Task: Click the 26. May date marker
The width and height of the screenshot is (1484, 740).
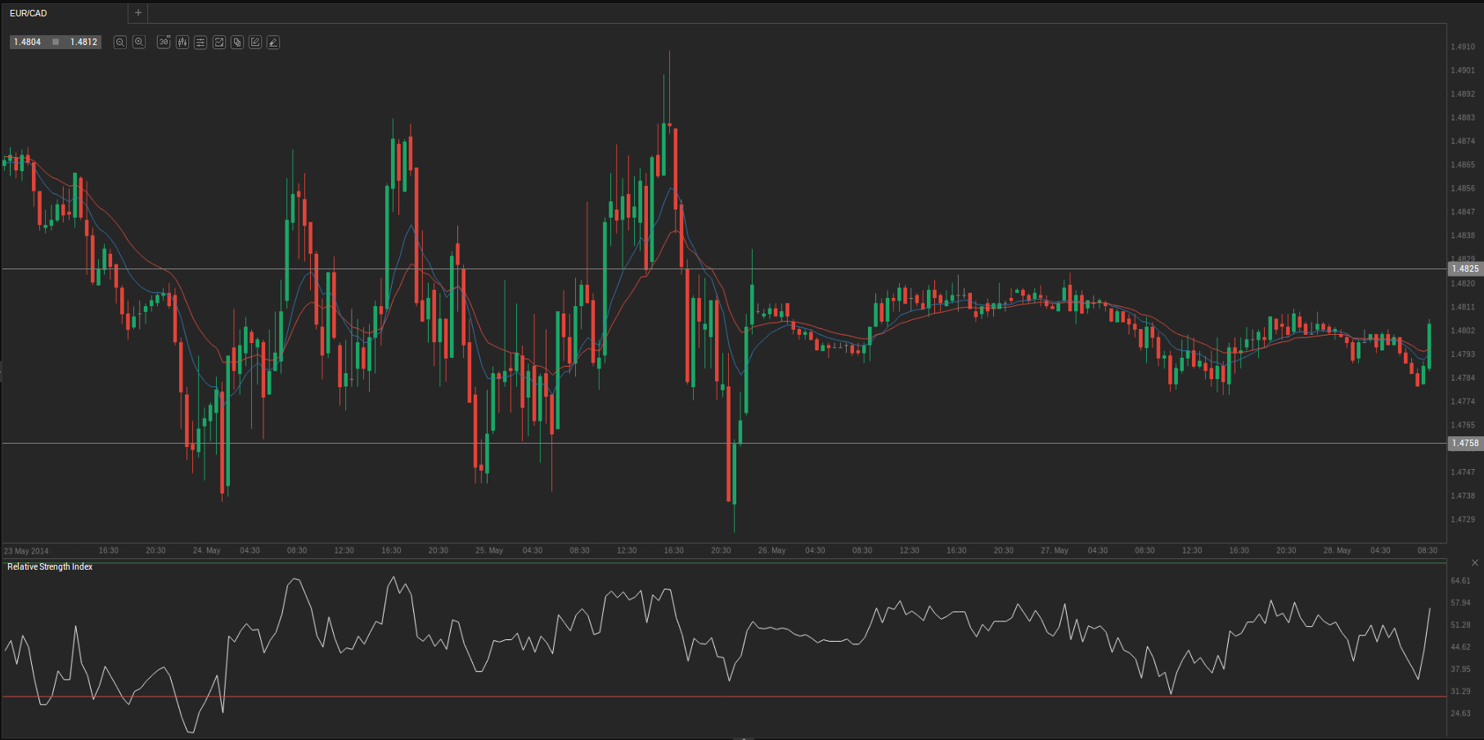Action: 771,551
